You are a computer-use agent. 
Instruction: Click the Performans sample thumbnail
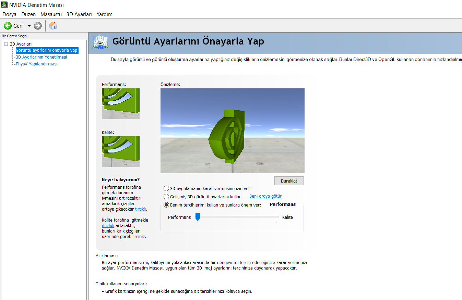point(121,104)
